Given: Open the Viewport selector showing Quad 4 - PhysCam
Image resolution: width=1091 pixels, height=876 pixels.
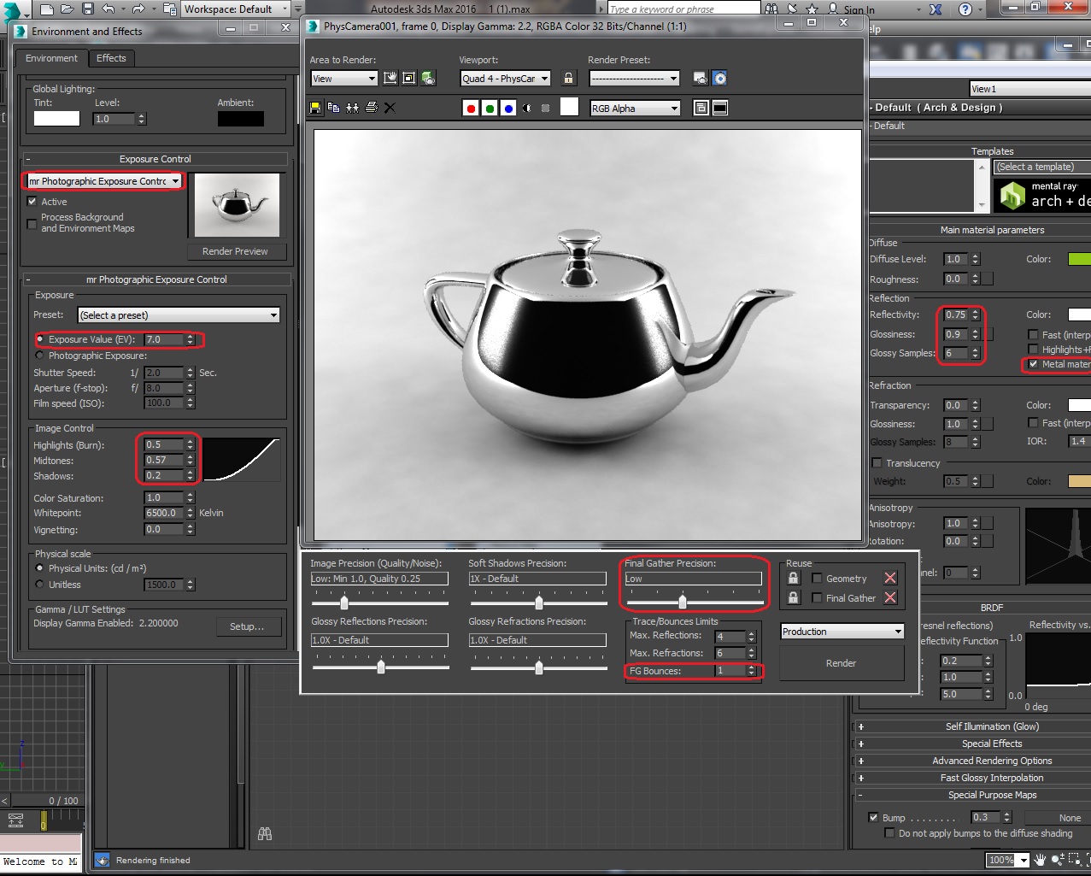Looking at the screenshot, I should pos(545,78).
